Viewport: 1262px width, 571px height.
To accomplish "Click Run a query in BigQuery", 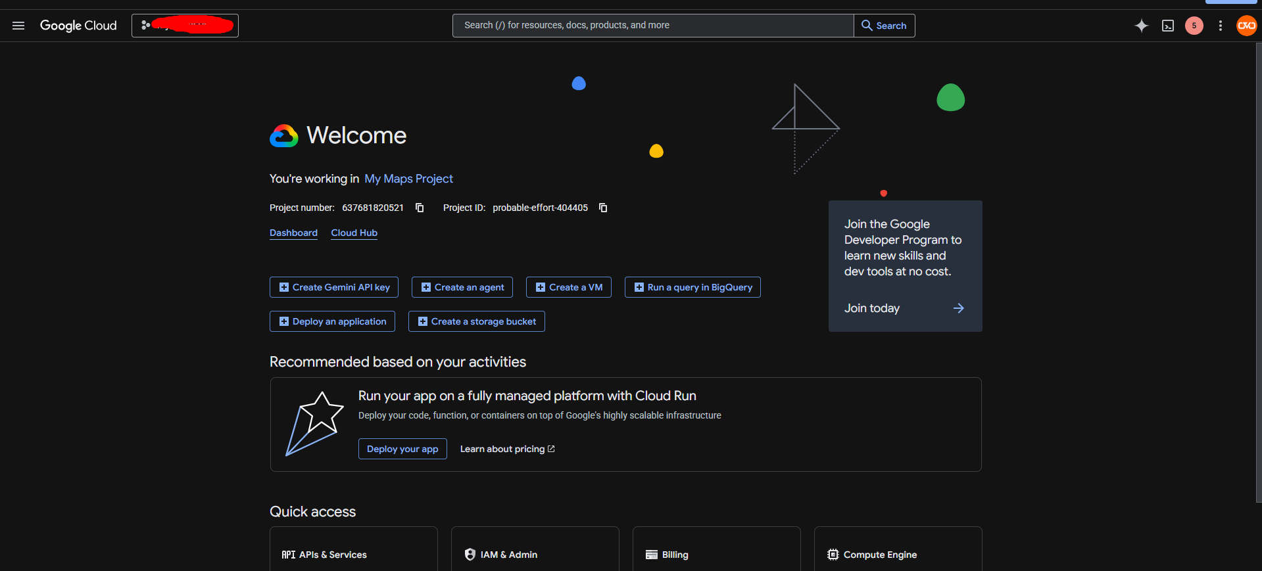I will pos(692,287).
